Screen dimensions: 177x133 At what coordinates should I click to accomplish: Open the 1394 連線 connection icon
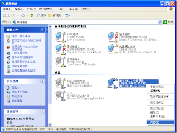[x=60, y=37]
